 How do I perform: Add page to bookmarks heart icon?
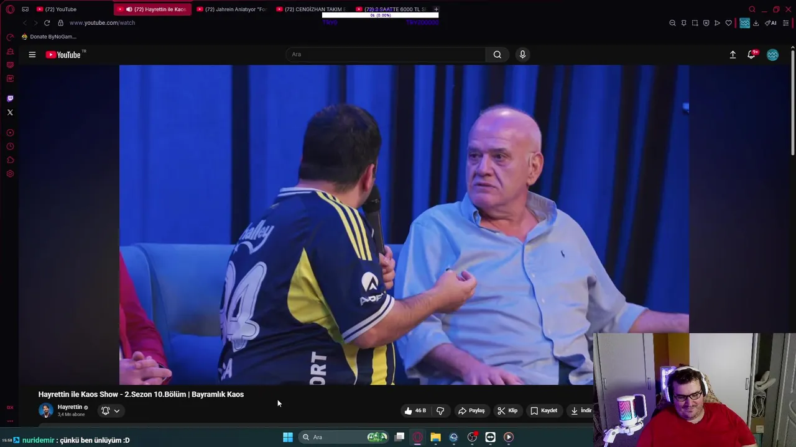[x=729, y=23]
